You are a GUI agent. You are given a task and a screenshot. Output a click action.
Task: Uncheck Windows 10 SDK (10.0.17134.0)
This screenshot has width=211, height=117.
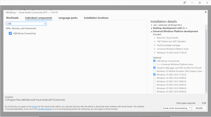tap(154, 75)
